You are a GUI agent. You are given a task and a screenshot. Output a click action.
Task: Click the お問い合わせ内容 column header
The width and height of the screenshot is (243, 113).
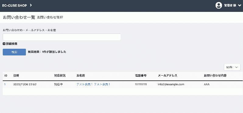(215, 76)
